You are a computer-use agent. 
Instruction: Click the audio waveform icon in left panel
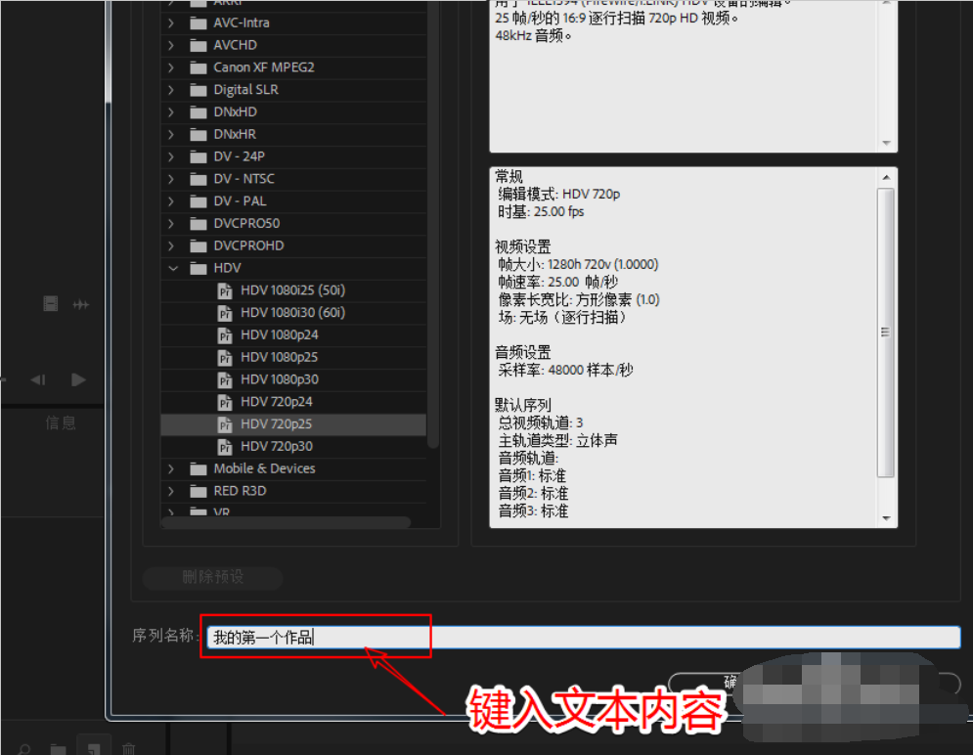tap(80, 304)
